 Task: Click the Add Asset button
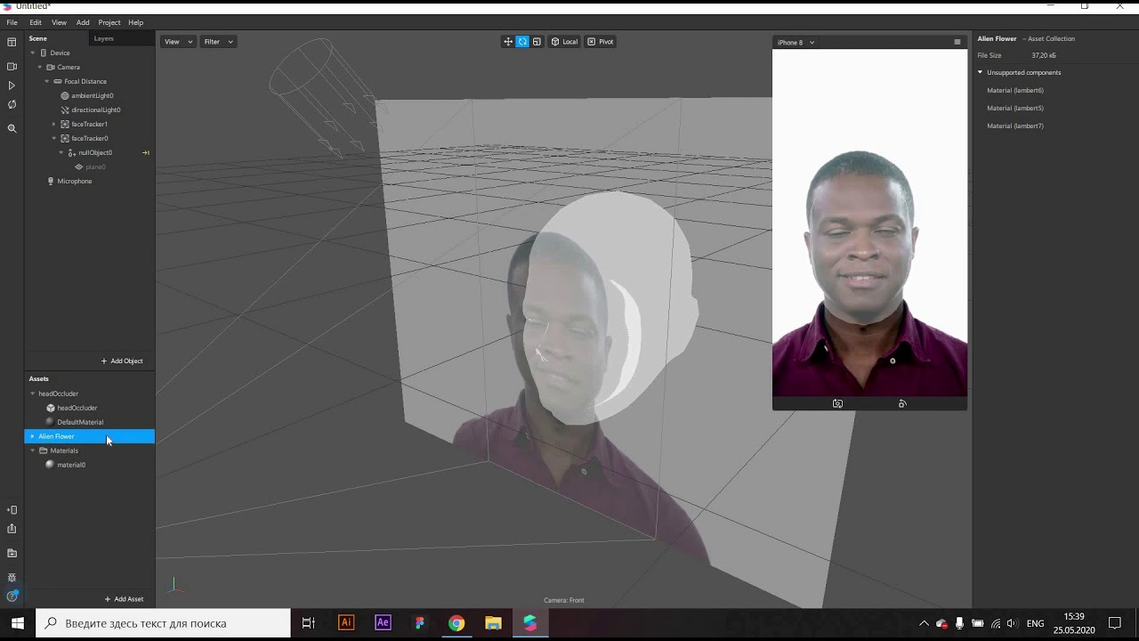click(124, 599)
